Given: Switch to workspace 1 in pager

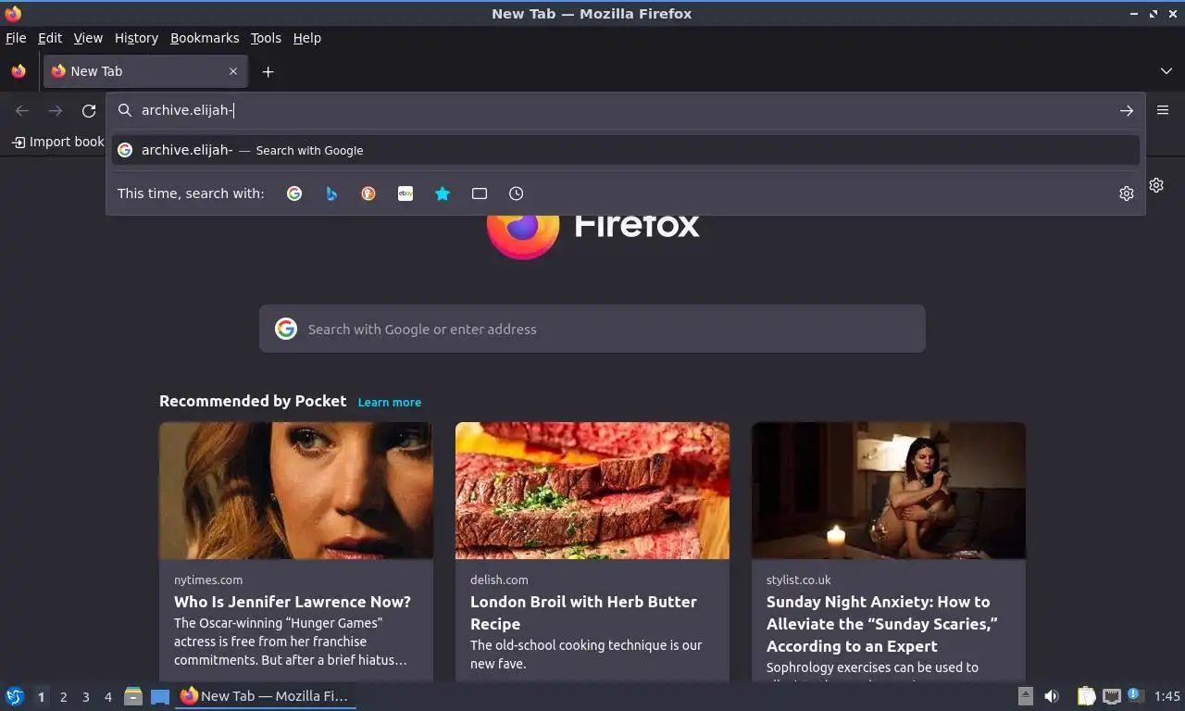Looking at the screenshot, I should coord(41,697).
